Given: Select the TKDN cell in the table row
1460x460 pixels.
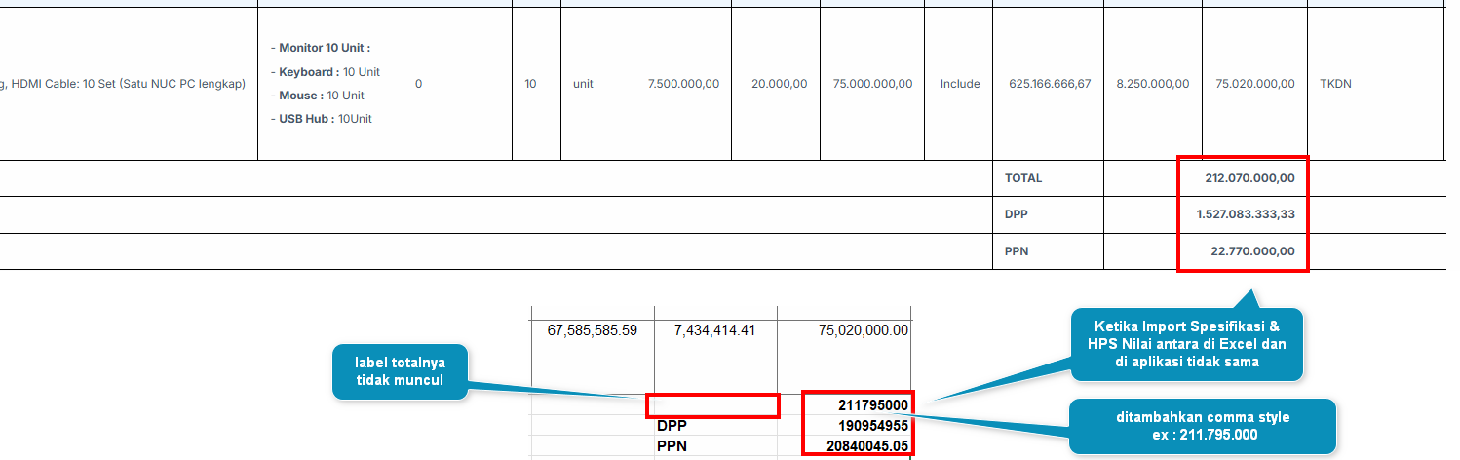Looking at the screenshot, I should pyautogui.click(x=1335, y=84).
